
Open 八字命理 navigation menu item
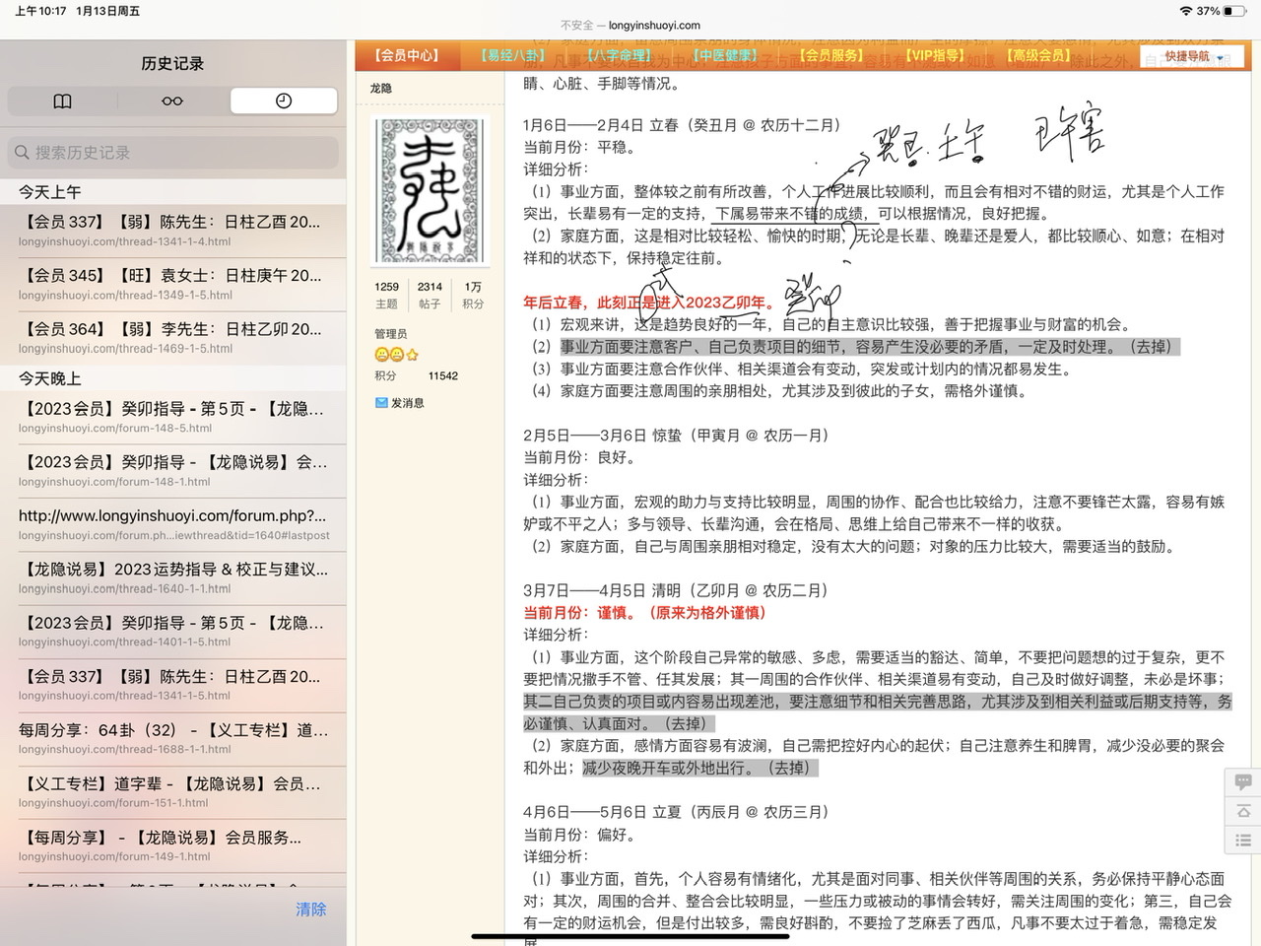coord(619,56)
